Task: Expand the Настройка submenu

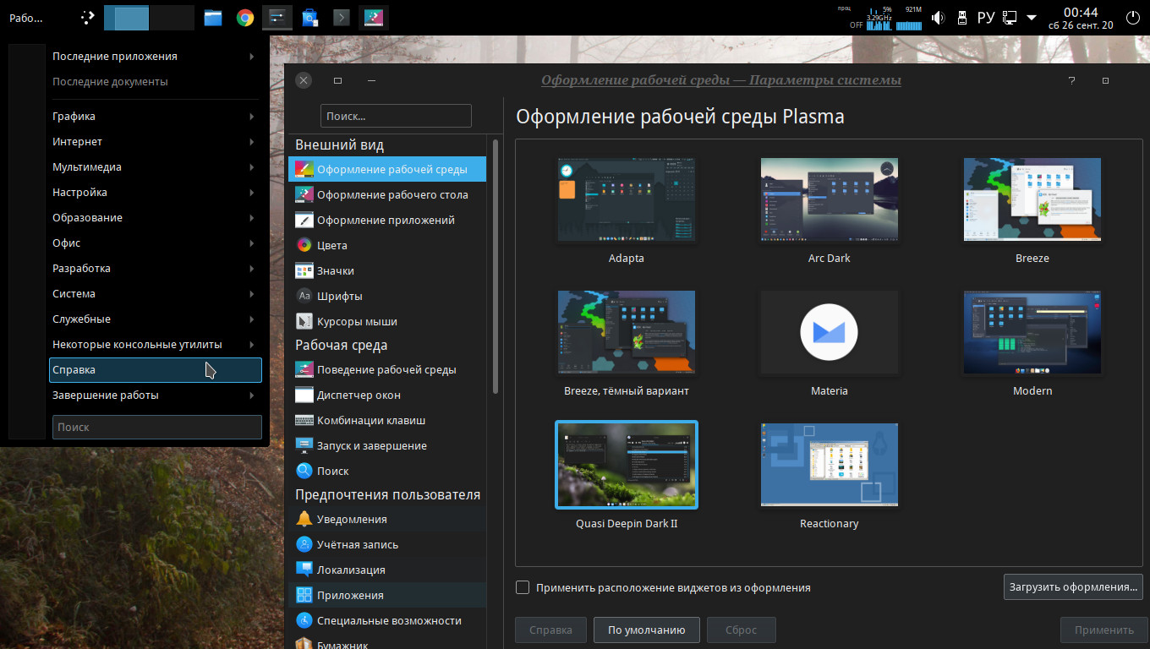Action: pos(155,193)
